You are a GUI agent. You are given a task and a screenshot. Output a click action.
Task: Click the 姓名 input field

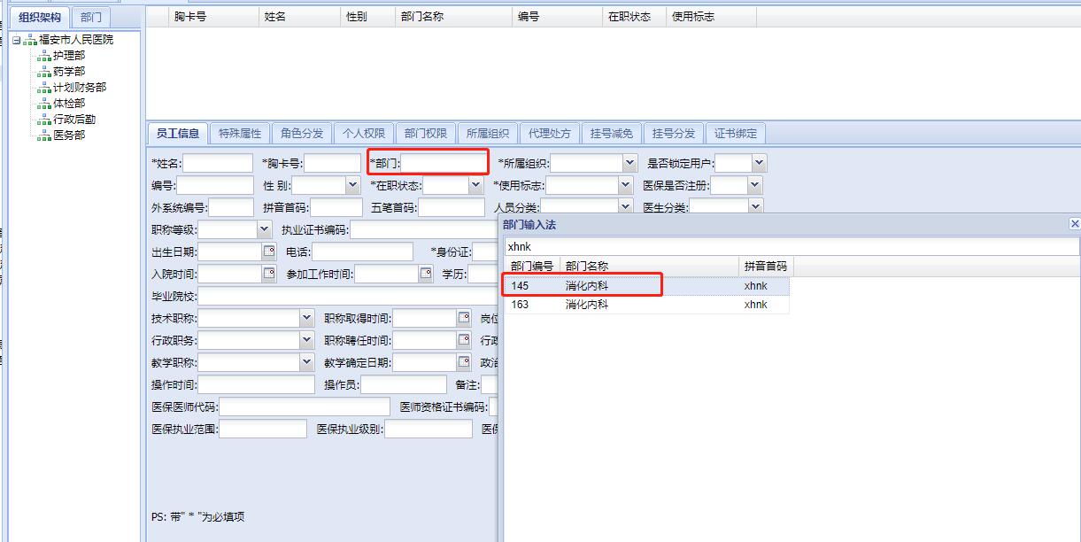pos(218,163)
